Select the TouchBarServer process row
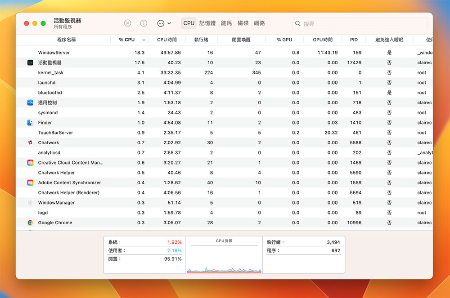The image size is (450, 298). click(x=224, y=133)
